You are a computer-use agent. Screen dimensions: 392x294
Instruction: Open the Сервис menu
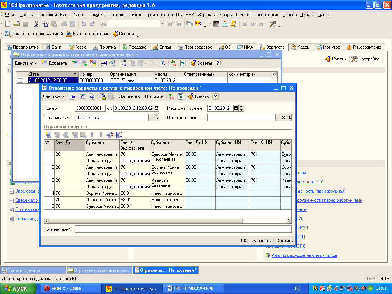coord(289,15)
